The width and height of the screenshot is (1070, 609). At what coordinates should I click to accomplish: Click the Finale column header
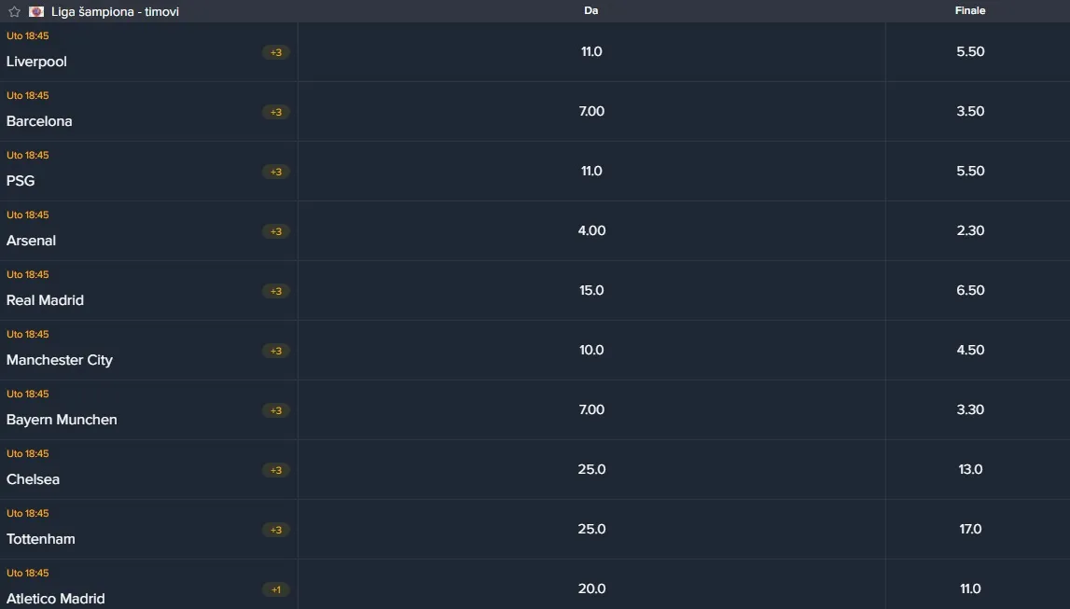tap(970, 11)
